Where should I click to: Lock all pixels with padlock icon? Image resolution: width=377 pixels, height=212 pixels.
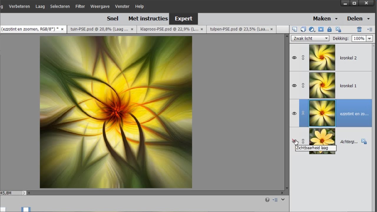[x=329, y=29]
